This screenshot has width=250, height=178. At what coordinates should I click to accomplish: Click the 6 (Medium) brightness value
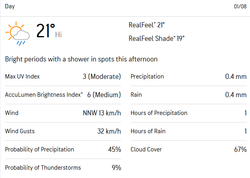104,95
